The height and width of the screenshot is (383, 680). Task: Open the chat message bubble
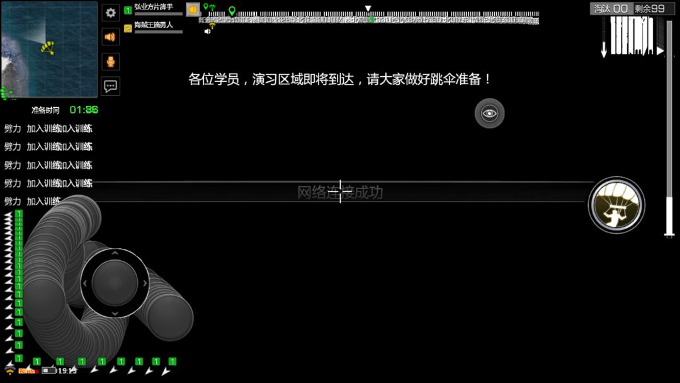(111, 86)
